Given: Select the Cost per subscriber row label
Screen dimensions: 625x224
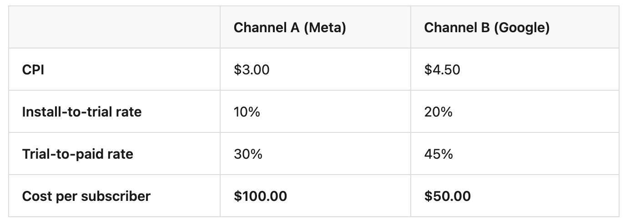Looking at the screenshot, I should tap(86, 196).
